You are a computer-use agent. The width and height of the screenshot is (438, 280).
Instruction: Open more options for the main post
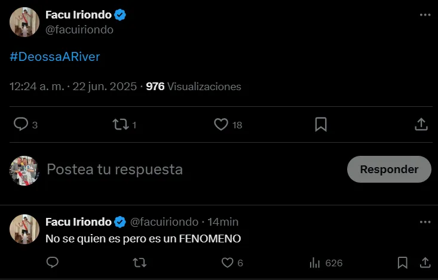425,16
